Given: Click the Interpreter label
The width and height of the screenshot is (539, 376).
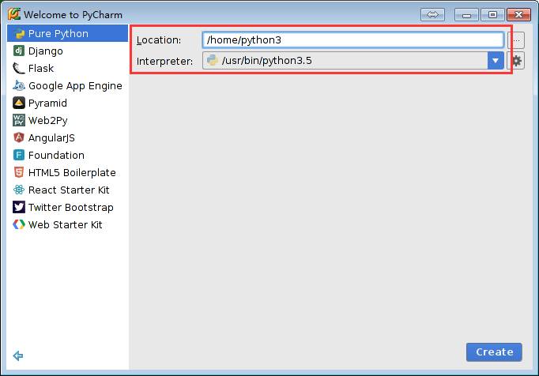Looking at the screenshot, I should [164, 61].
